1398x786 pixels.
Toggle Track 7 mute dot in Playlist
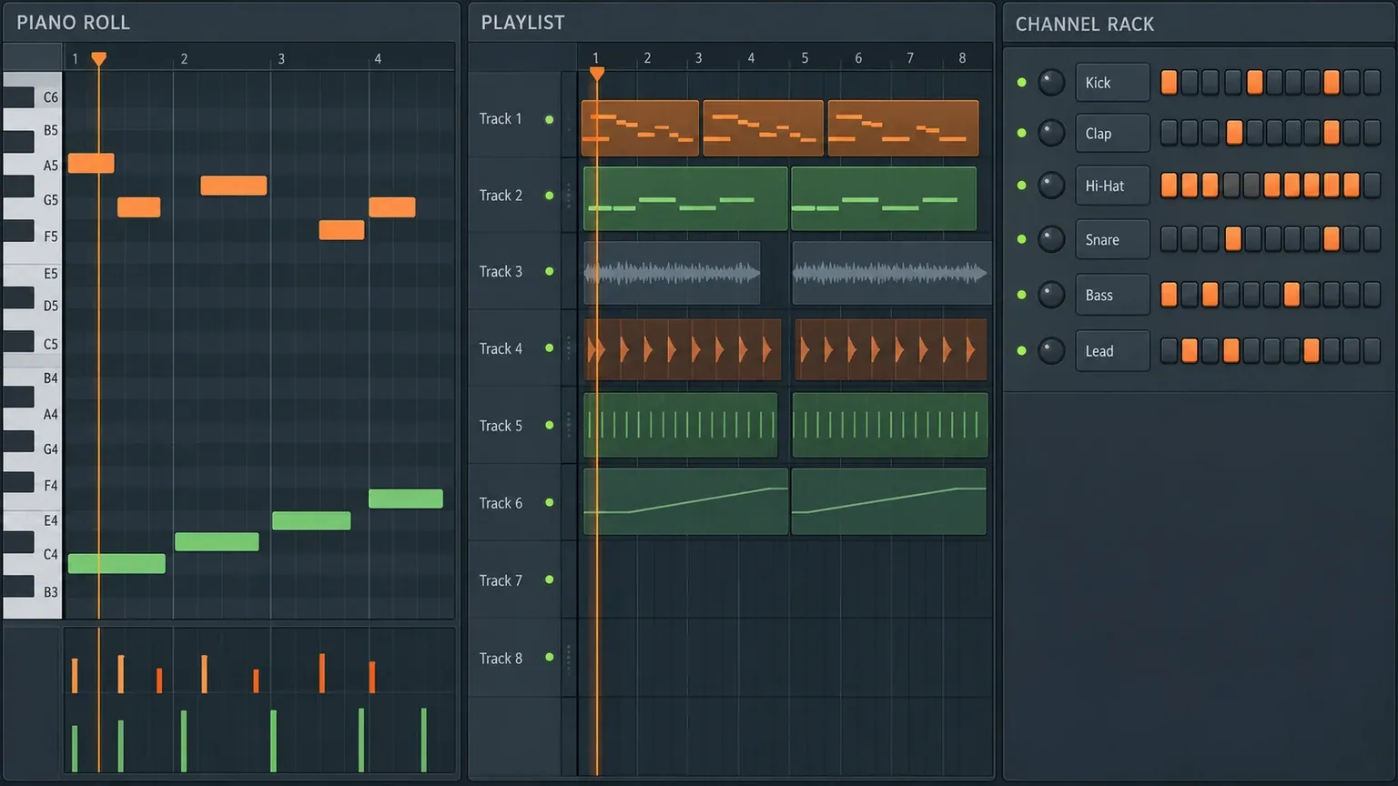(549, 579)
